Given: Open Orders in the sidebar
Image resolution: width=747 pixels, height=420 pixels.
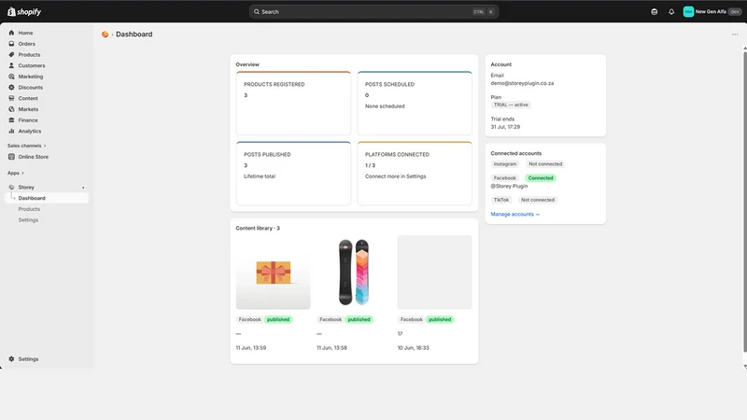Looking at the screenshot, I should coord(27,44).
